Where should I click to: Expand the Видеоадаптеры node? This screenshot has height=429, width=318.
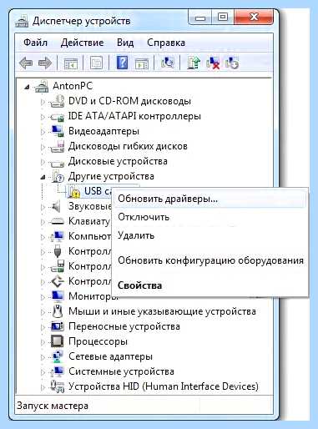pos(43,132)
